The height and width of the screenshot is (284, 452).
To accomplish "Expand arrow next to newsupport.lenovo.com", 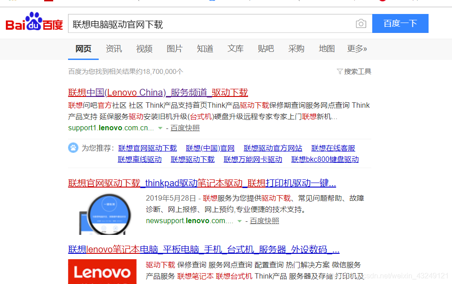I will [x=239, y=221].
